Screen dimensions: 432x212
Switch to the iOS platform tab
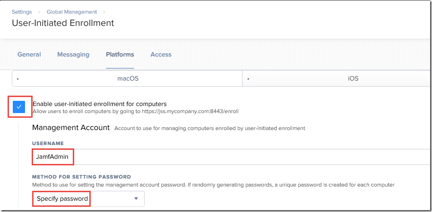tap(353, 79)
